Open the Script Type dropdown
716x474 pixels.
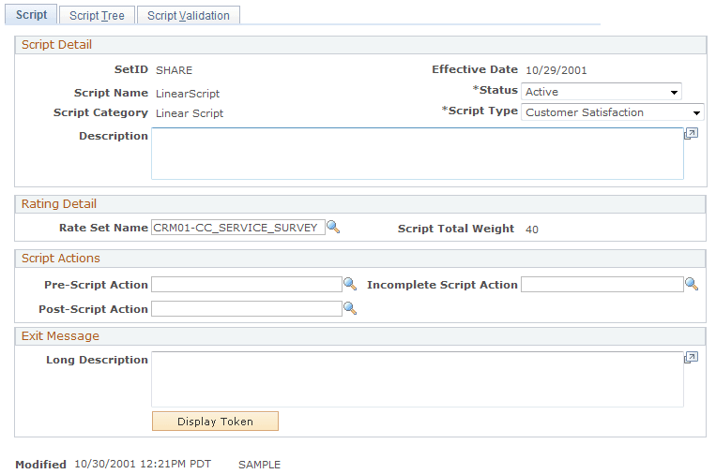point(613,112)
